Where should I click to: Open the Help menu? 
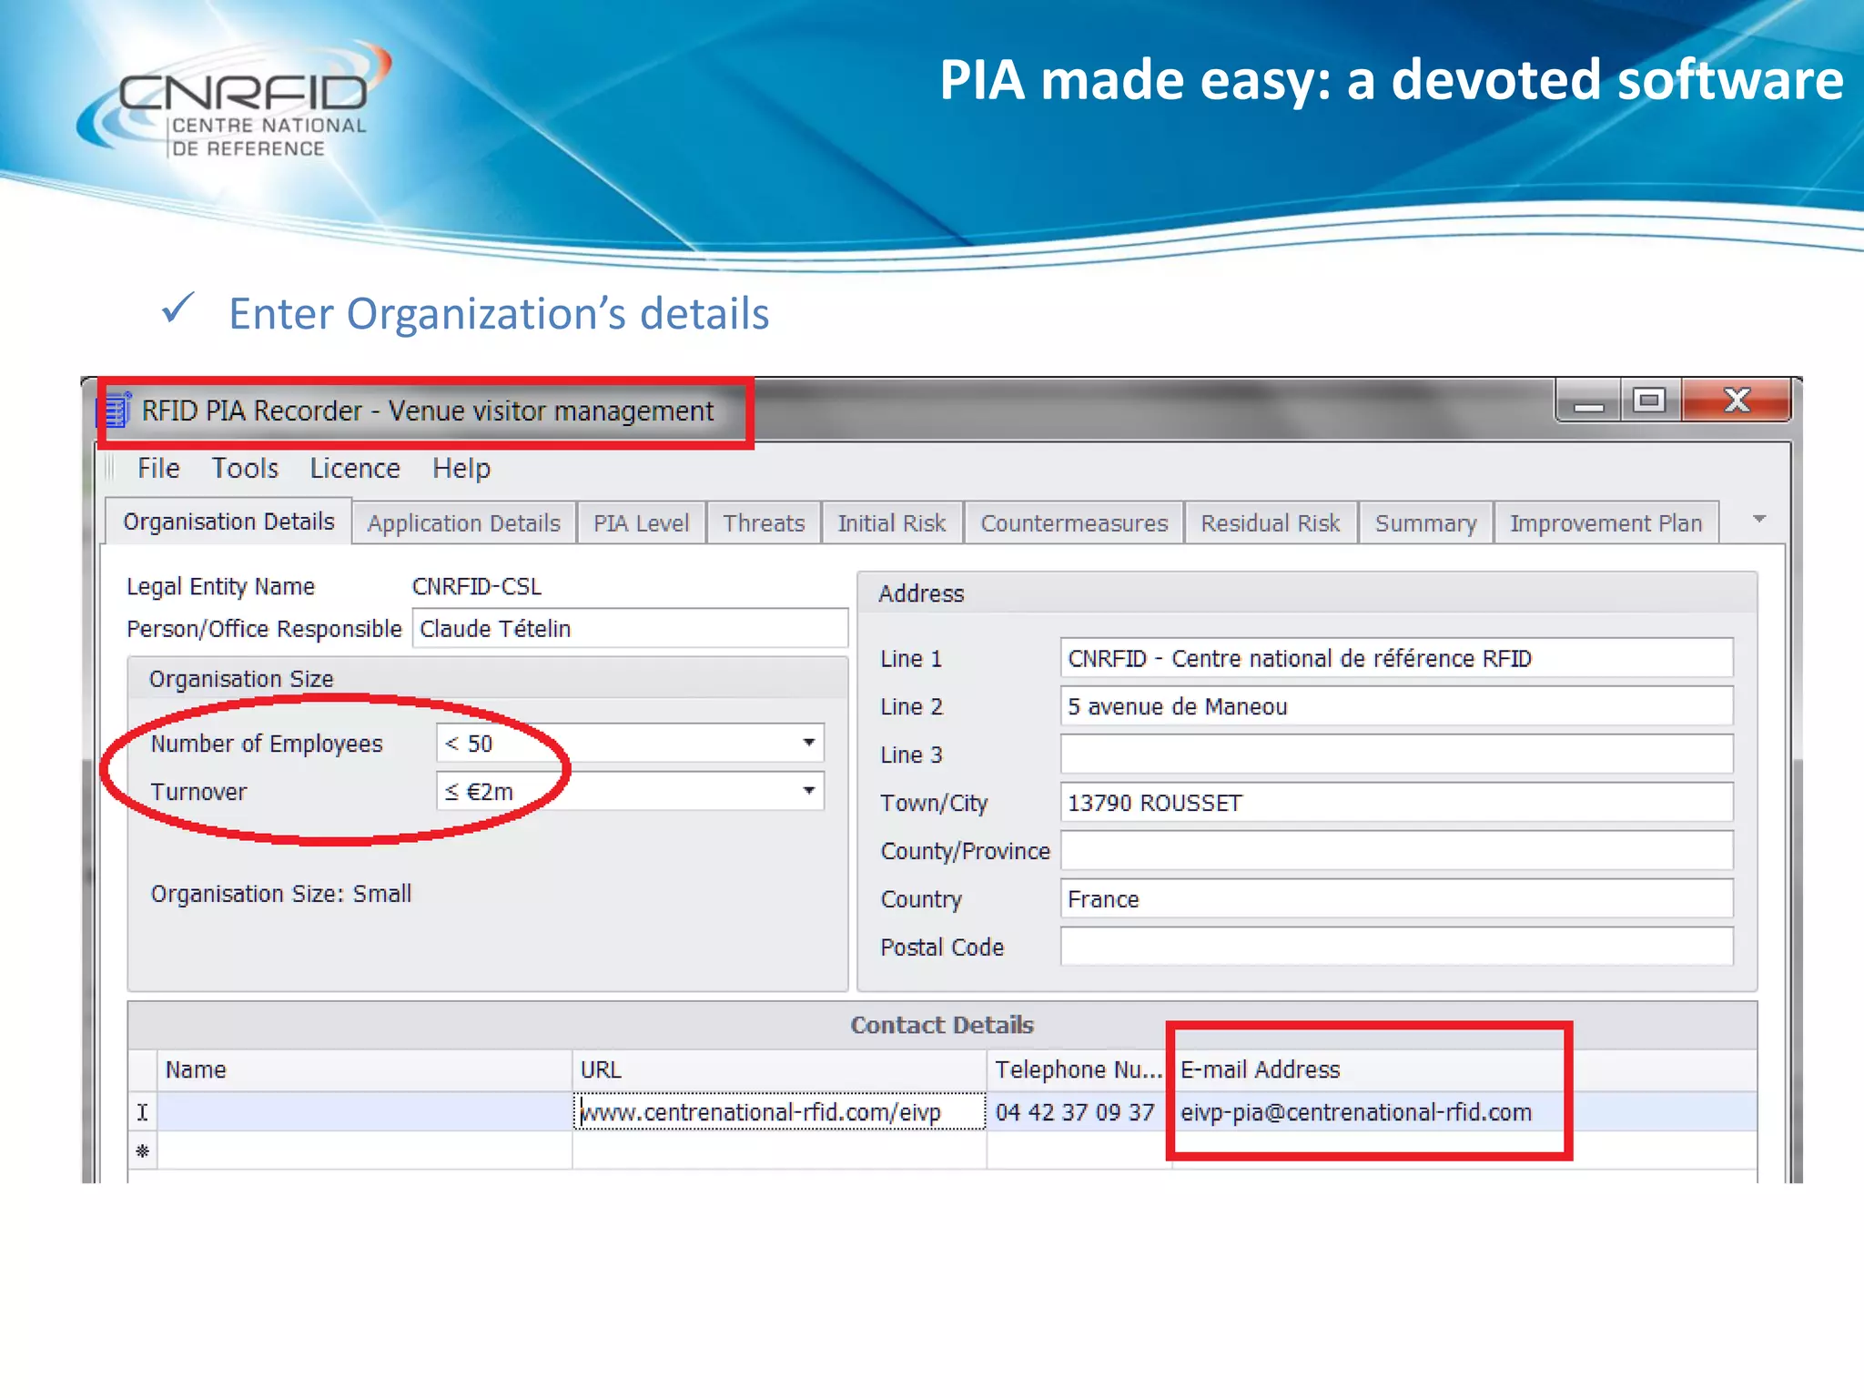461,468
